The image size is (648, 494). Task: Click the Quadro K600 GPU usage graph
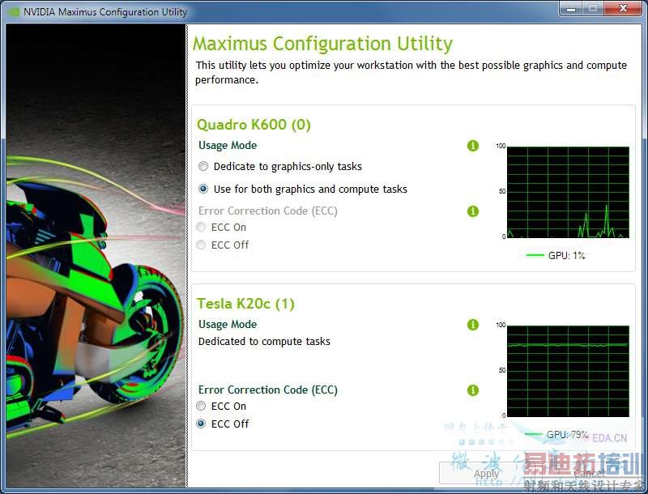click(568, 192)
